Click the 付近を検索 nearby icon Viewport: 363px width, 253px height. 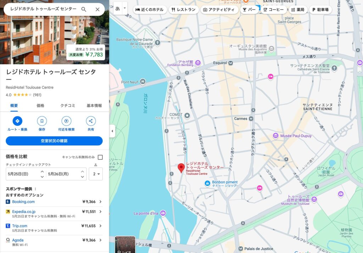[x=66, y=121]
